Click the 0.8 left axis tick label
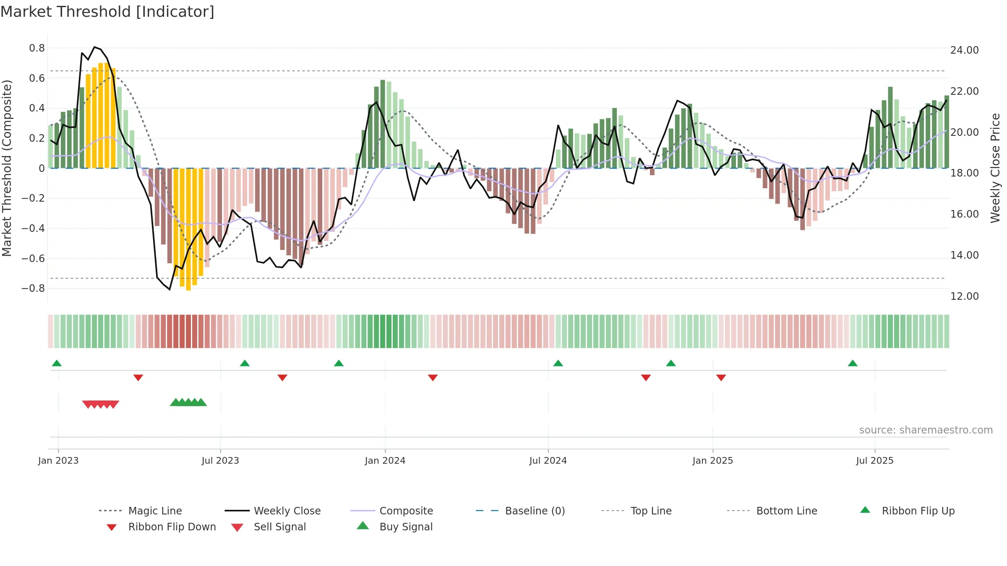The width and height of the screenshot is (1007, 566). coord(37,48)
